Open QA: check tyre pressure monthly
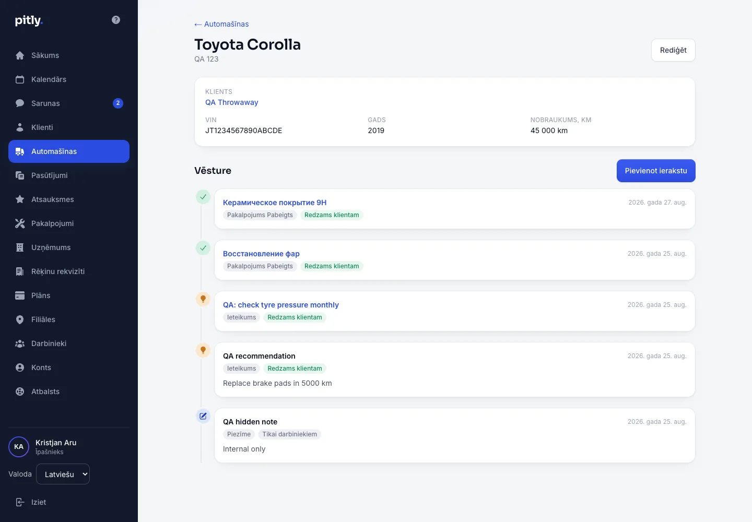This screenshot has width=752, height=522. click(x=281, y=305)
